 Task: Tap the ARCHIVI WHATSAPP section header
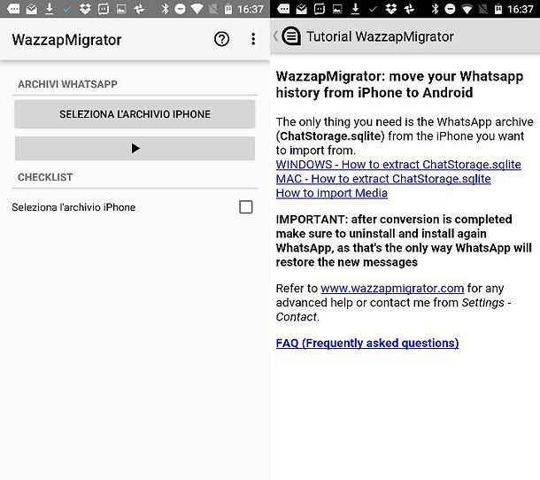pos(67,84)
